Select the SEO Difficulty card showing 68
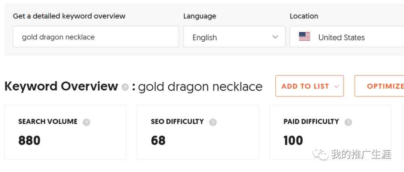This screenshot has width=404, height=172. click(198, 132)
